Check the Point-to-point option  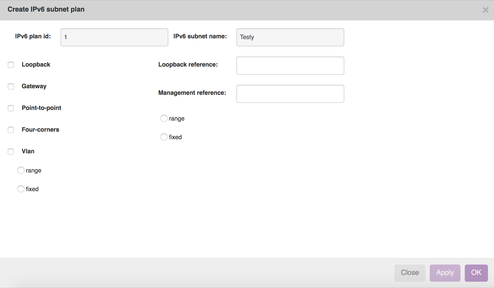[11, 108]
